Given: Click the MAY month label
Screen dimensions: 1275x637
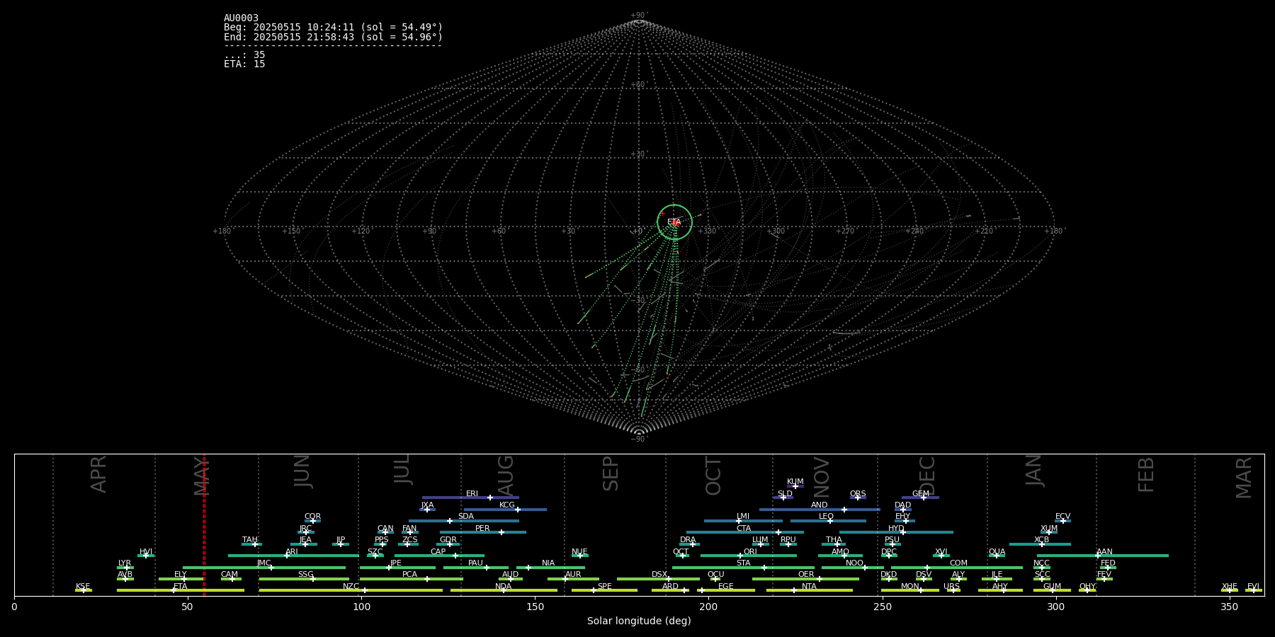Looking at the screenshot, I should pos(202,476).
